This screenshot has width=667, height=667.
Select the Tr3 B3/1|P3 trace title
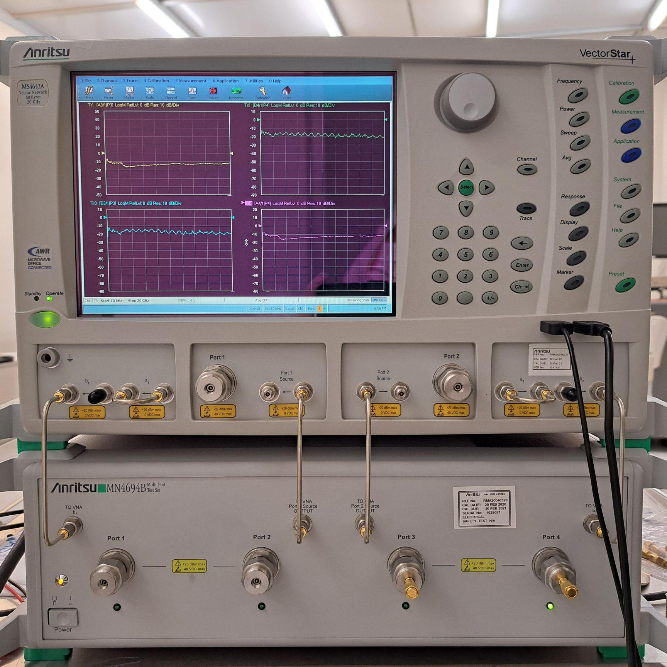click(x=136, y=203)
